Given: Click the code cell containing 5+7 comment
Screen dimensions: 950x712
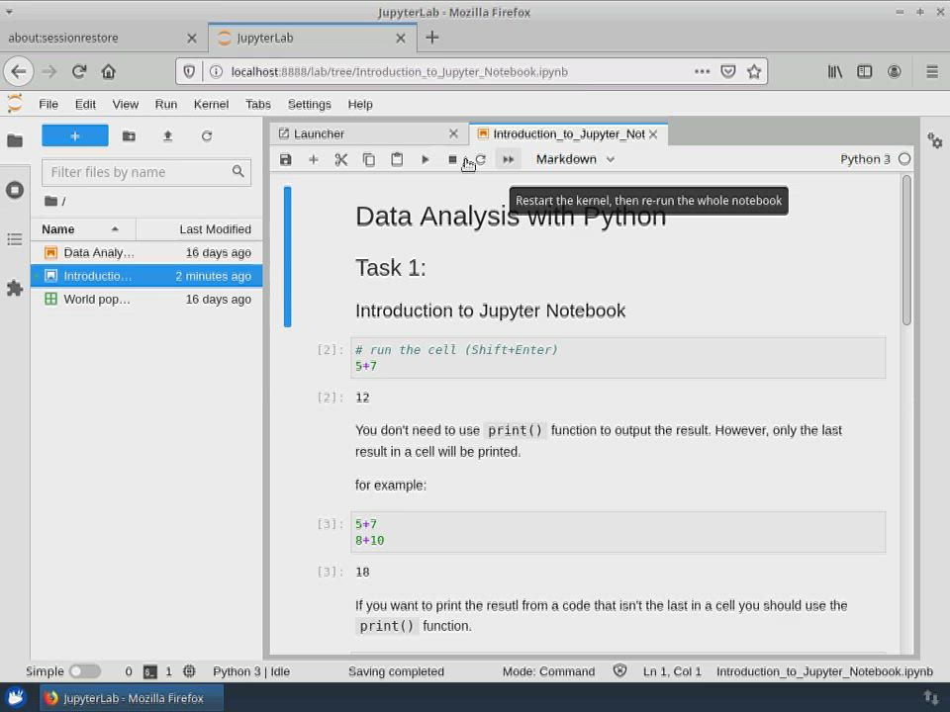Looking at the screenshot, I should pyautogui.click(x=617, y=358).
